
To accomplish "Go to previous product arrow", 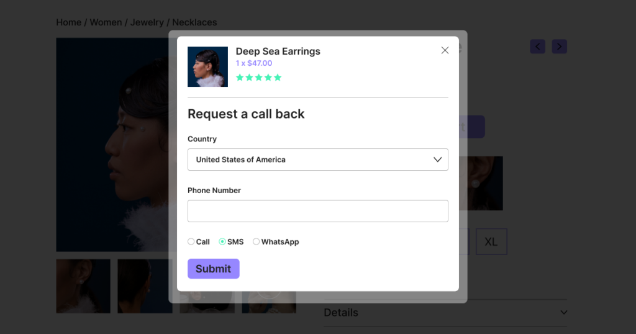I will click(537, 47).
